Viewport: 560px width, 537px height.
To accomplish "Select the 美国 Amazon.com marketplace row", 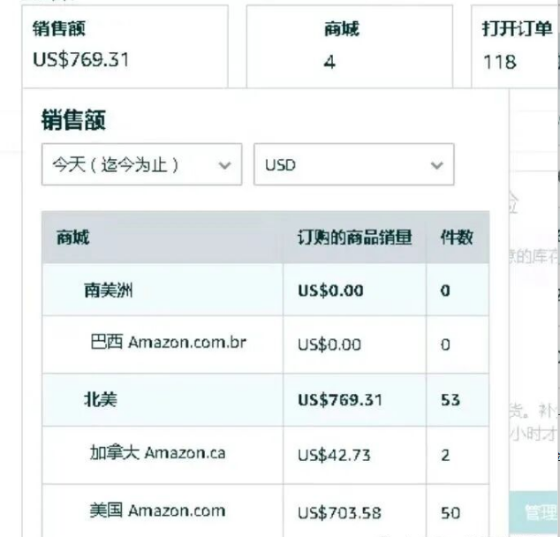I will tap(157, 511).
